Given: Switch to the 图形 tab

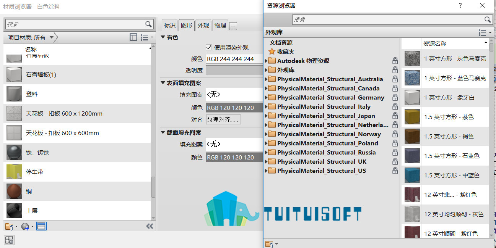Looking at the screenshot, I should pyautogui.click(x=187, y=25).
